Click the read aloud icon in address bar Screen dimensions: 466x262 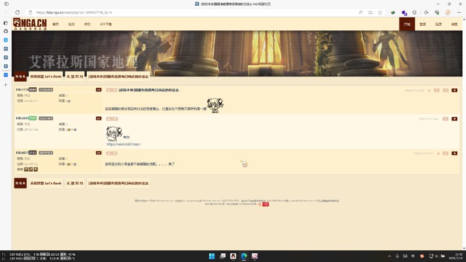point(361,12)
